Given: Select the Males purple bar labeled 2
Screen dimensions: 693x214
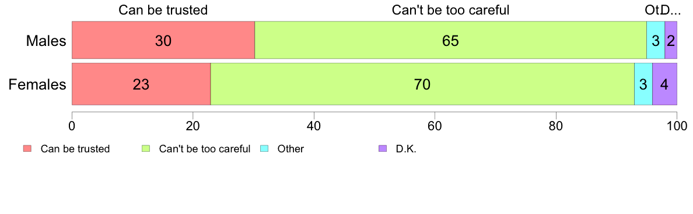Looking at the screenshot, I should [671, 40].
